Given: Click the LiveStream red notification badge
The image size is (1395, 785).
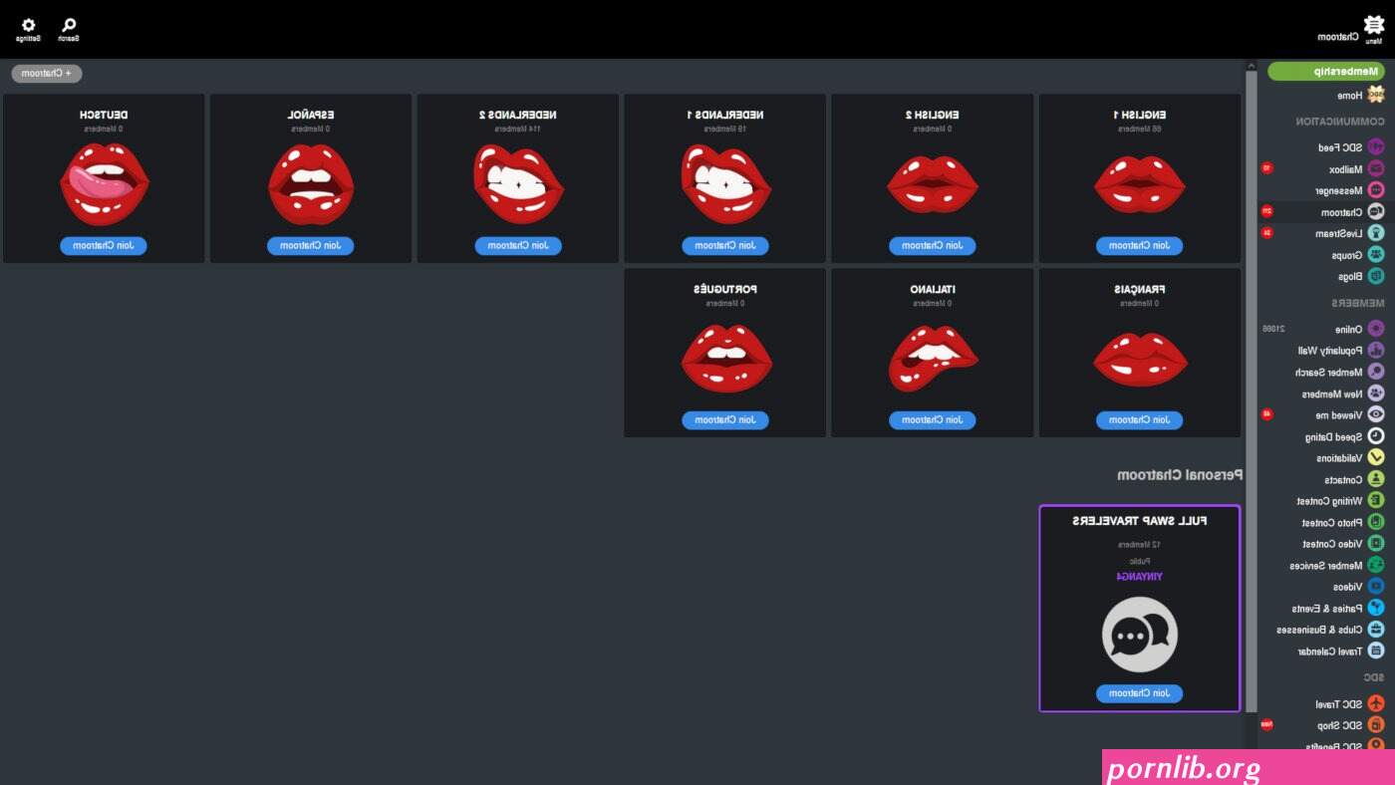Looking at the screenshot, I should (x=1266, y=232).
